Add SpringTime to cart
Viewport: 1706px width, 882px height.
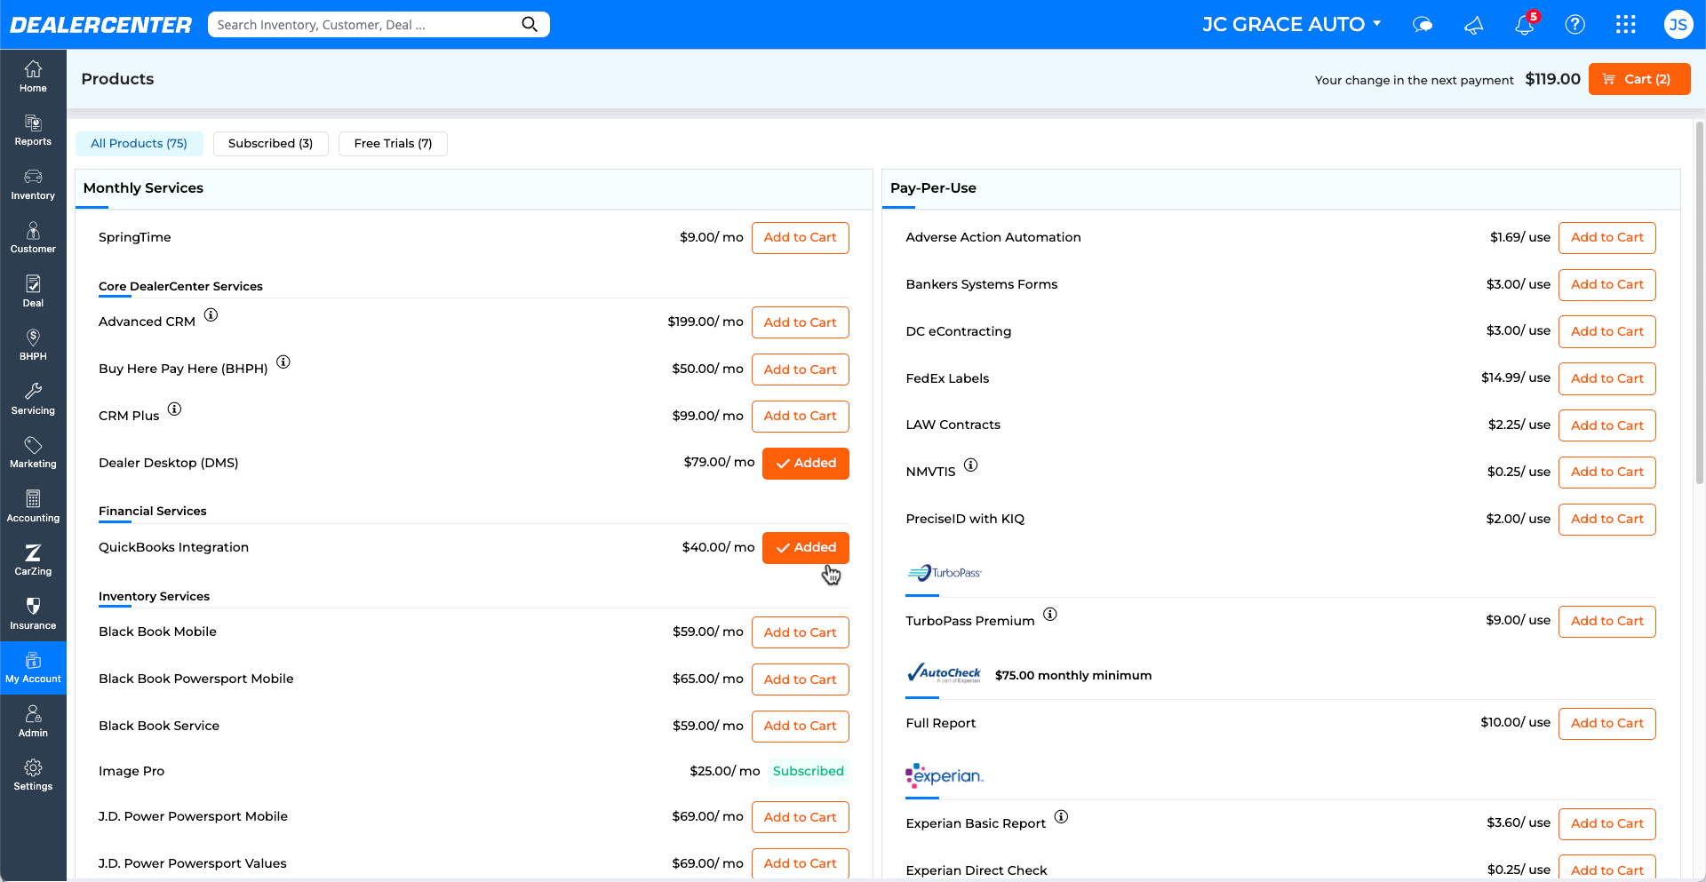[x=801, y=238]
